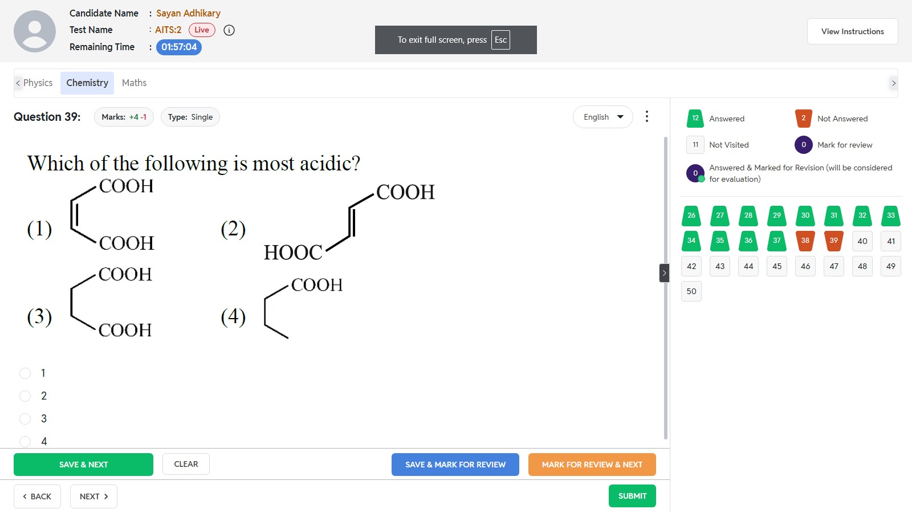This screenshot has width=912, height=513.
Task: Jump to question 28 in palette
Action: tap(748, 215)
